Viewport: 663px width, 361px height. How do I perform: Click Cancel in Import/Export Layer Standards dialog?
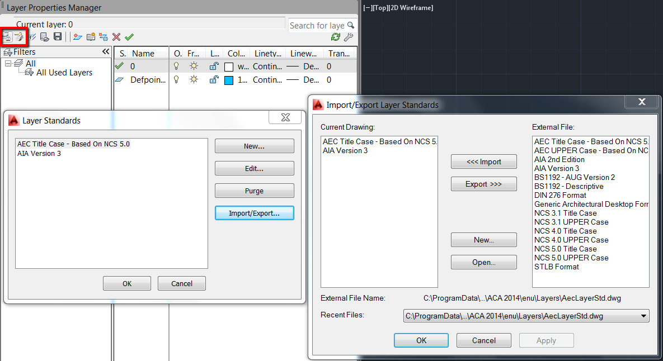tap(484, 340)
